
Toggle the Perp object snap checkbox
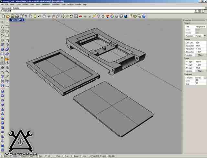(x=55, y=156)
